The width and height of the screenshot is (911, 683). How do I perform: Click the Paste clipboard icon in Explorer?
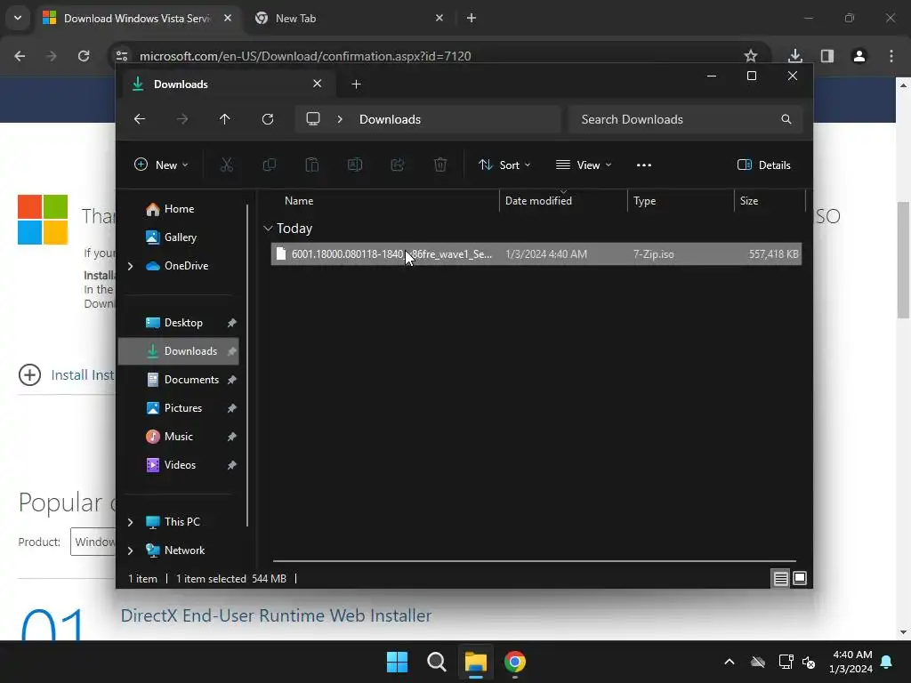312,165
